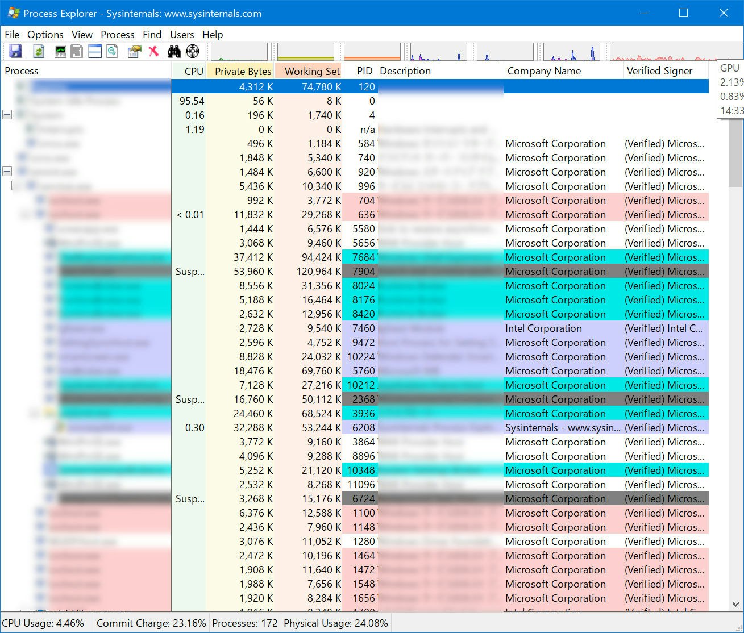This screenshot has width=744, height=633.
Task: Click the binoculars Find Handle icon
Action: 174,51
